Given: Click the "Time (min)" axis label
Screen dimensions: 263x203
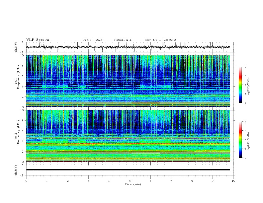Looking at the screenshot, I should coord(133,184).
